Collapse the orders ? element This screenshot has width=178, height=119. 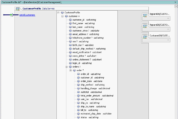pyautogui.click(x=66, y=67)
